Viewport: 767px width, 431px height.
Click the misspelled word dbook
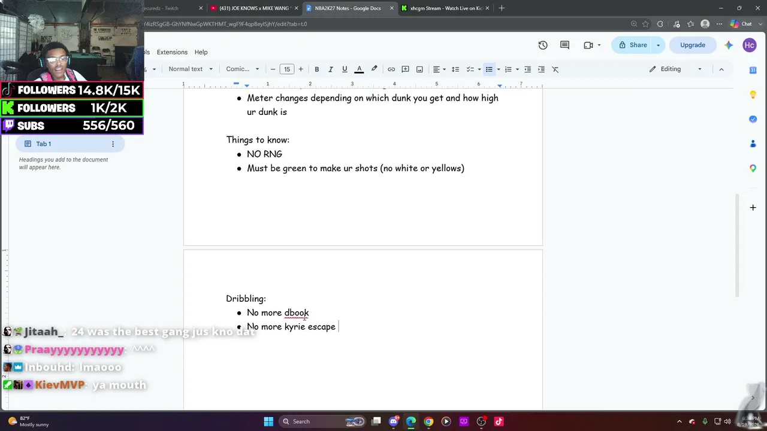click(x=297, y=312)
